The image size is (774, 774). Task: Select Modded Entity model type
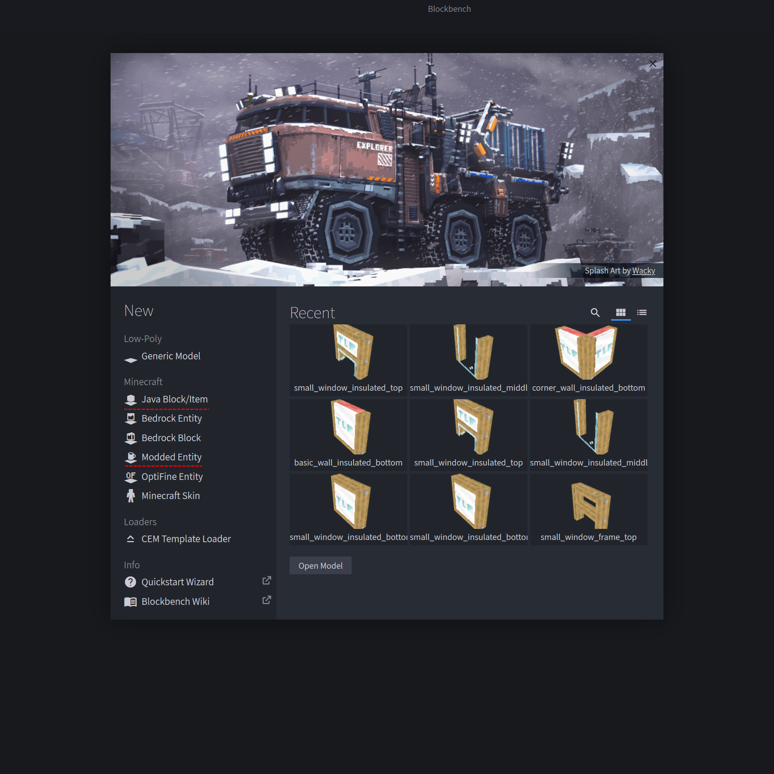coord(171,456)
